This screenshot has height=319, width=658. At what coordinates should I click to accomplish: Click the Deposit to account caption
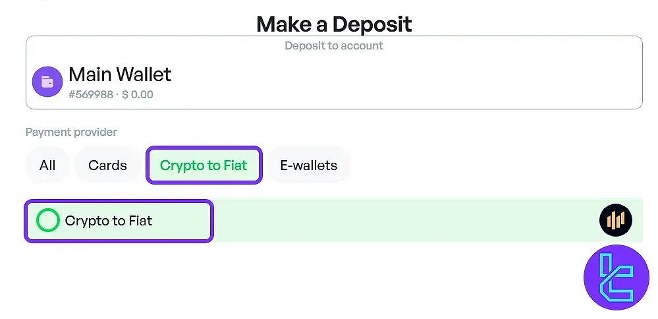tap(334, 45)
